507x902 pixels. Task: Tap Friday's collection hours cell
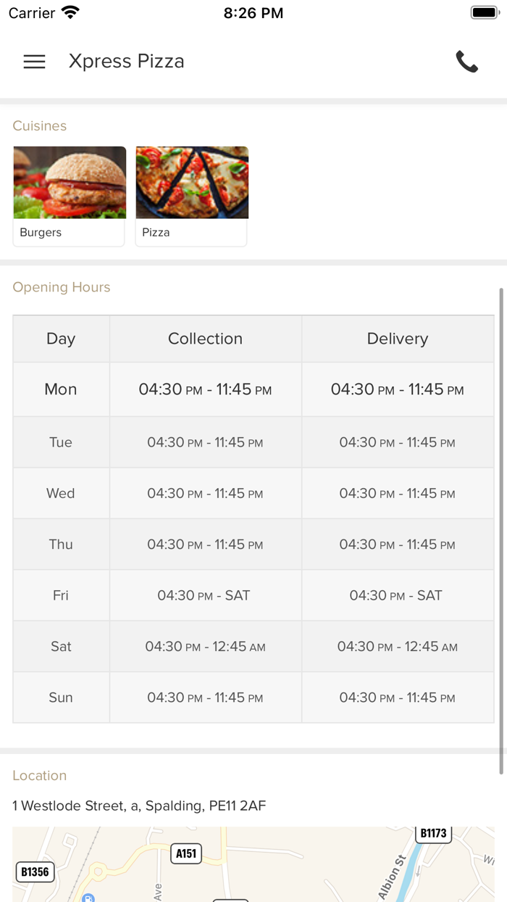pyautogui.click(x=205, y=595)
